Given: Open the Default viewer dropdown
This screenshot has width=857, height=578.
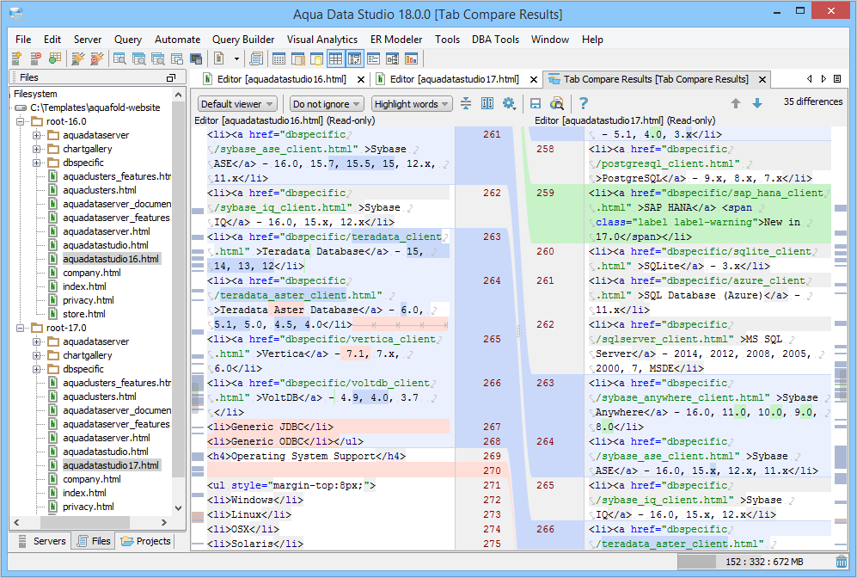Looking at the screenshot, I should [x=236, y=104].
